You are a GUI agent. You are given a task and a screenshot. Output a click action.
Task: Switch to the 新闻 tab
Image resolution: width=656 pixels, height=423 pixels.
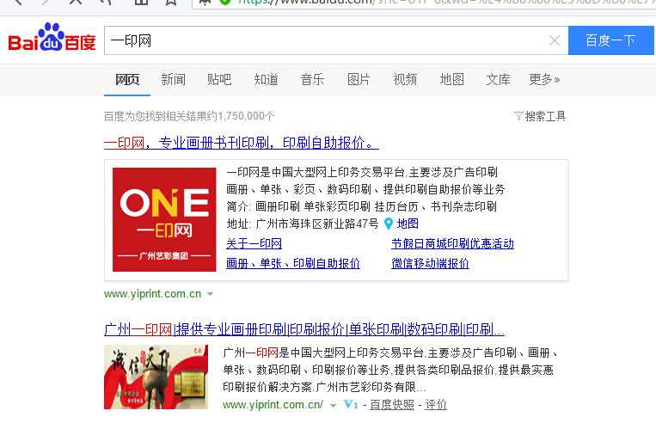[x=173, y=79]
